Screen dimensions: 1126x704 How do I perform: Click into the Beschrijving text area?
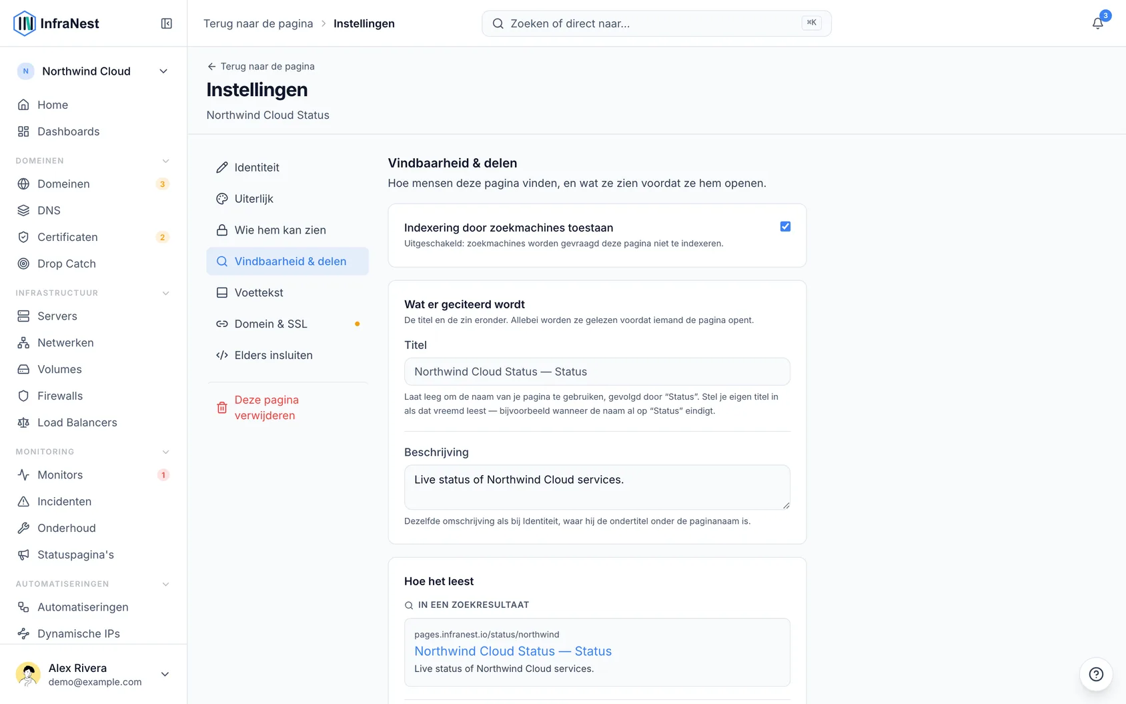coord(597,487)
